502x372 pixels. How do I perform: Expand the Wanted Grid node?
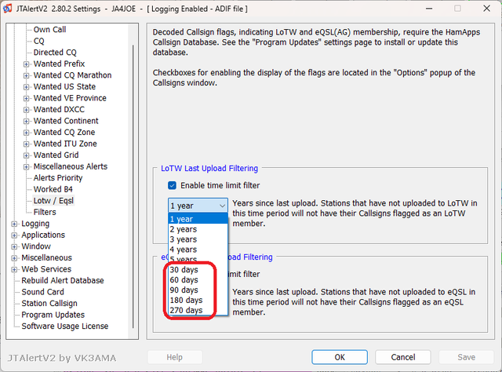point(26,155)
